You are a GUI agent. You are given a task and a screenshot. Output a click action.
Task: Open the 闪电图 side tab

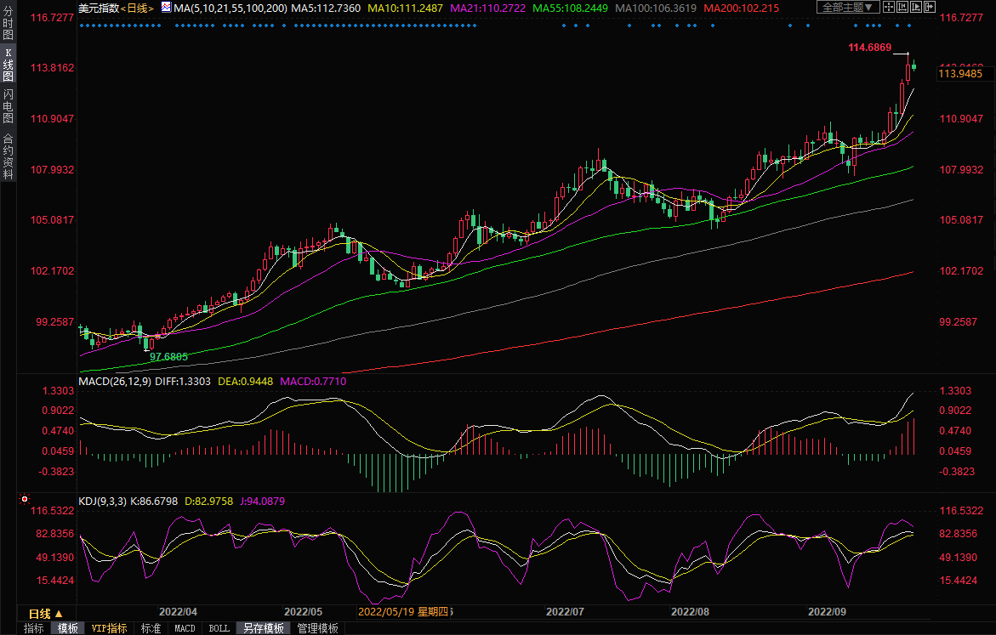(x=8, y=107)
